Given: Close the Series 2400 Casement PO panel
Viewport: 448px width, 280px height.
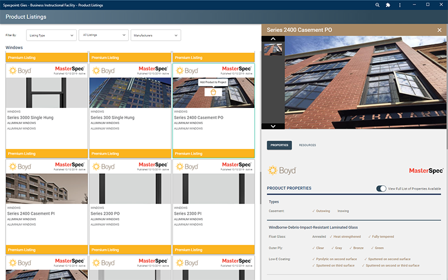Looking at the screenshot, I should point(440,30).
